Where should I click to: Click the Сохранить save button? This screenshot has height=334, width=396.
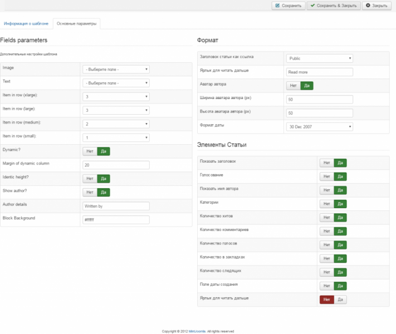pos(288,6)
